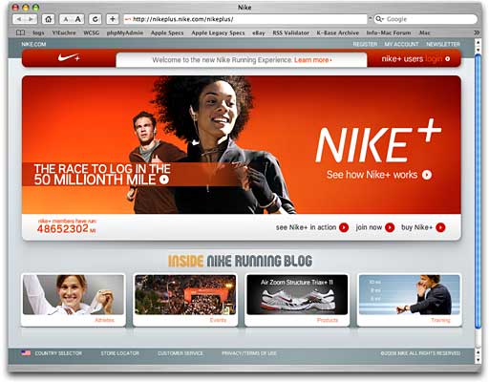The height and width of the screenshot is (382, 489).
Task: Click the red arrow next to join now
Action: pyautogui.click(x=390, y=227)
